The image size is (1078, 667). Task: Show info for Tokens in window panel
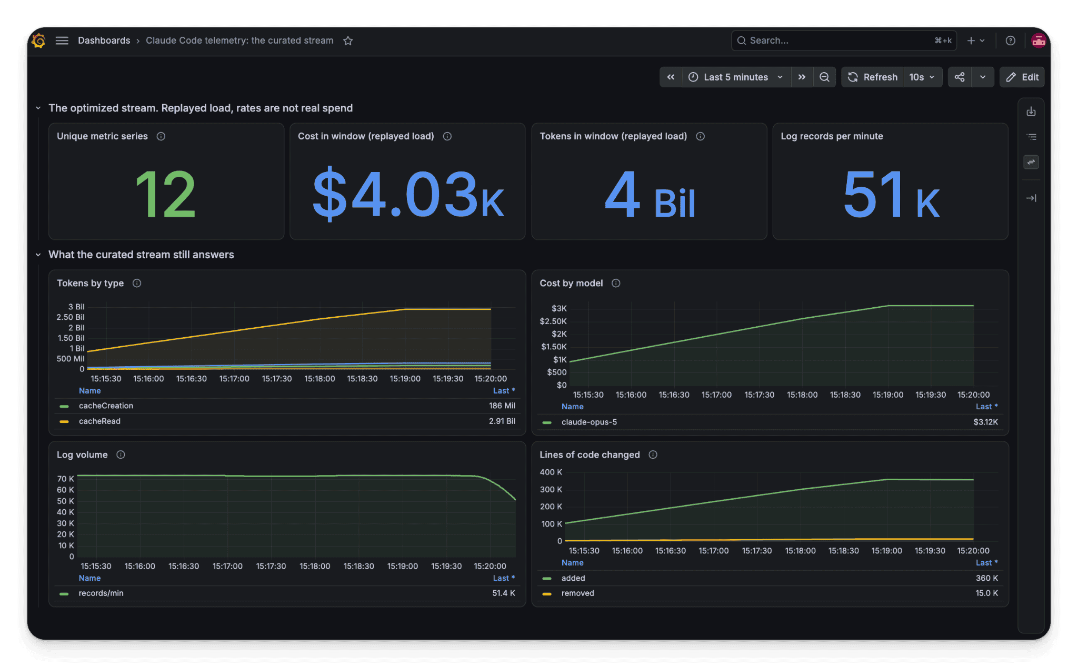[701, 136]
